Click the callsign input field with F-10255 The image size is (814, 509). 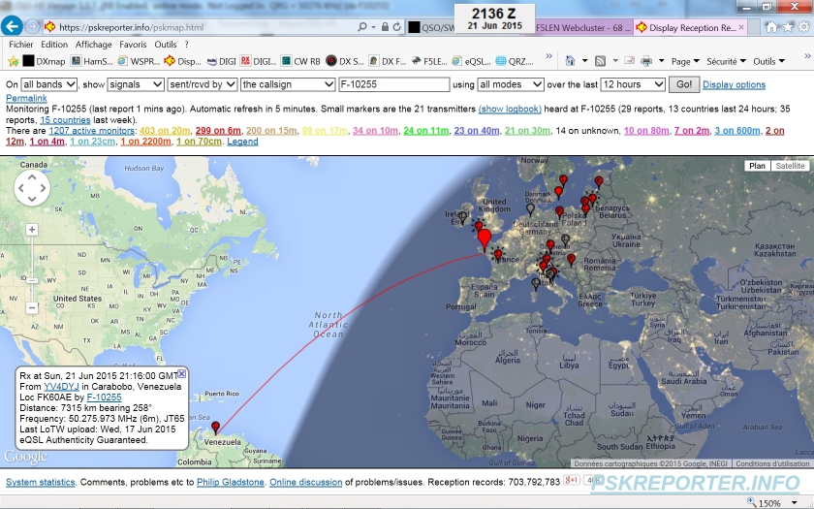pos(387,84)
